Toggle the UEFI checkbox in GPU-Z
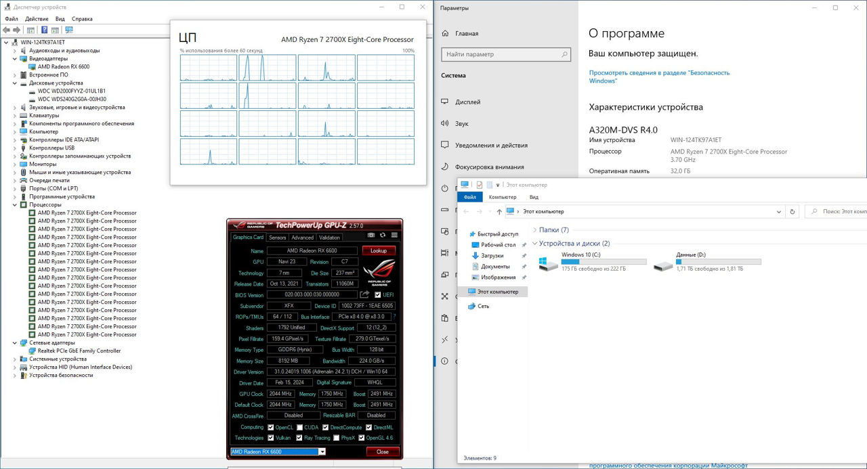 tap(377, 294)
